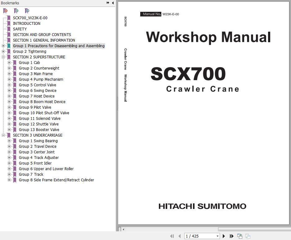The height and width of the screenshot is (240, 291).
Task: Click the grayed-out next view navigation icon
Action: point(248,236)
